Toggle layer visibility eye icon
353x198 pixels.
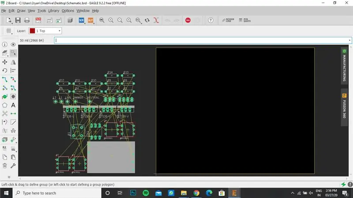13,44
